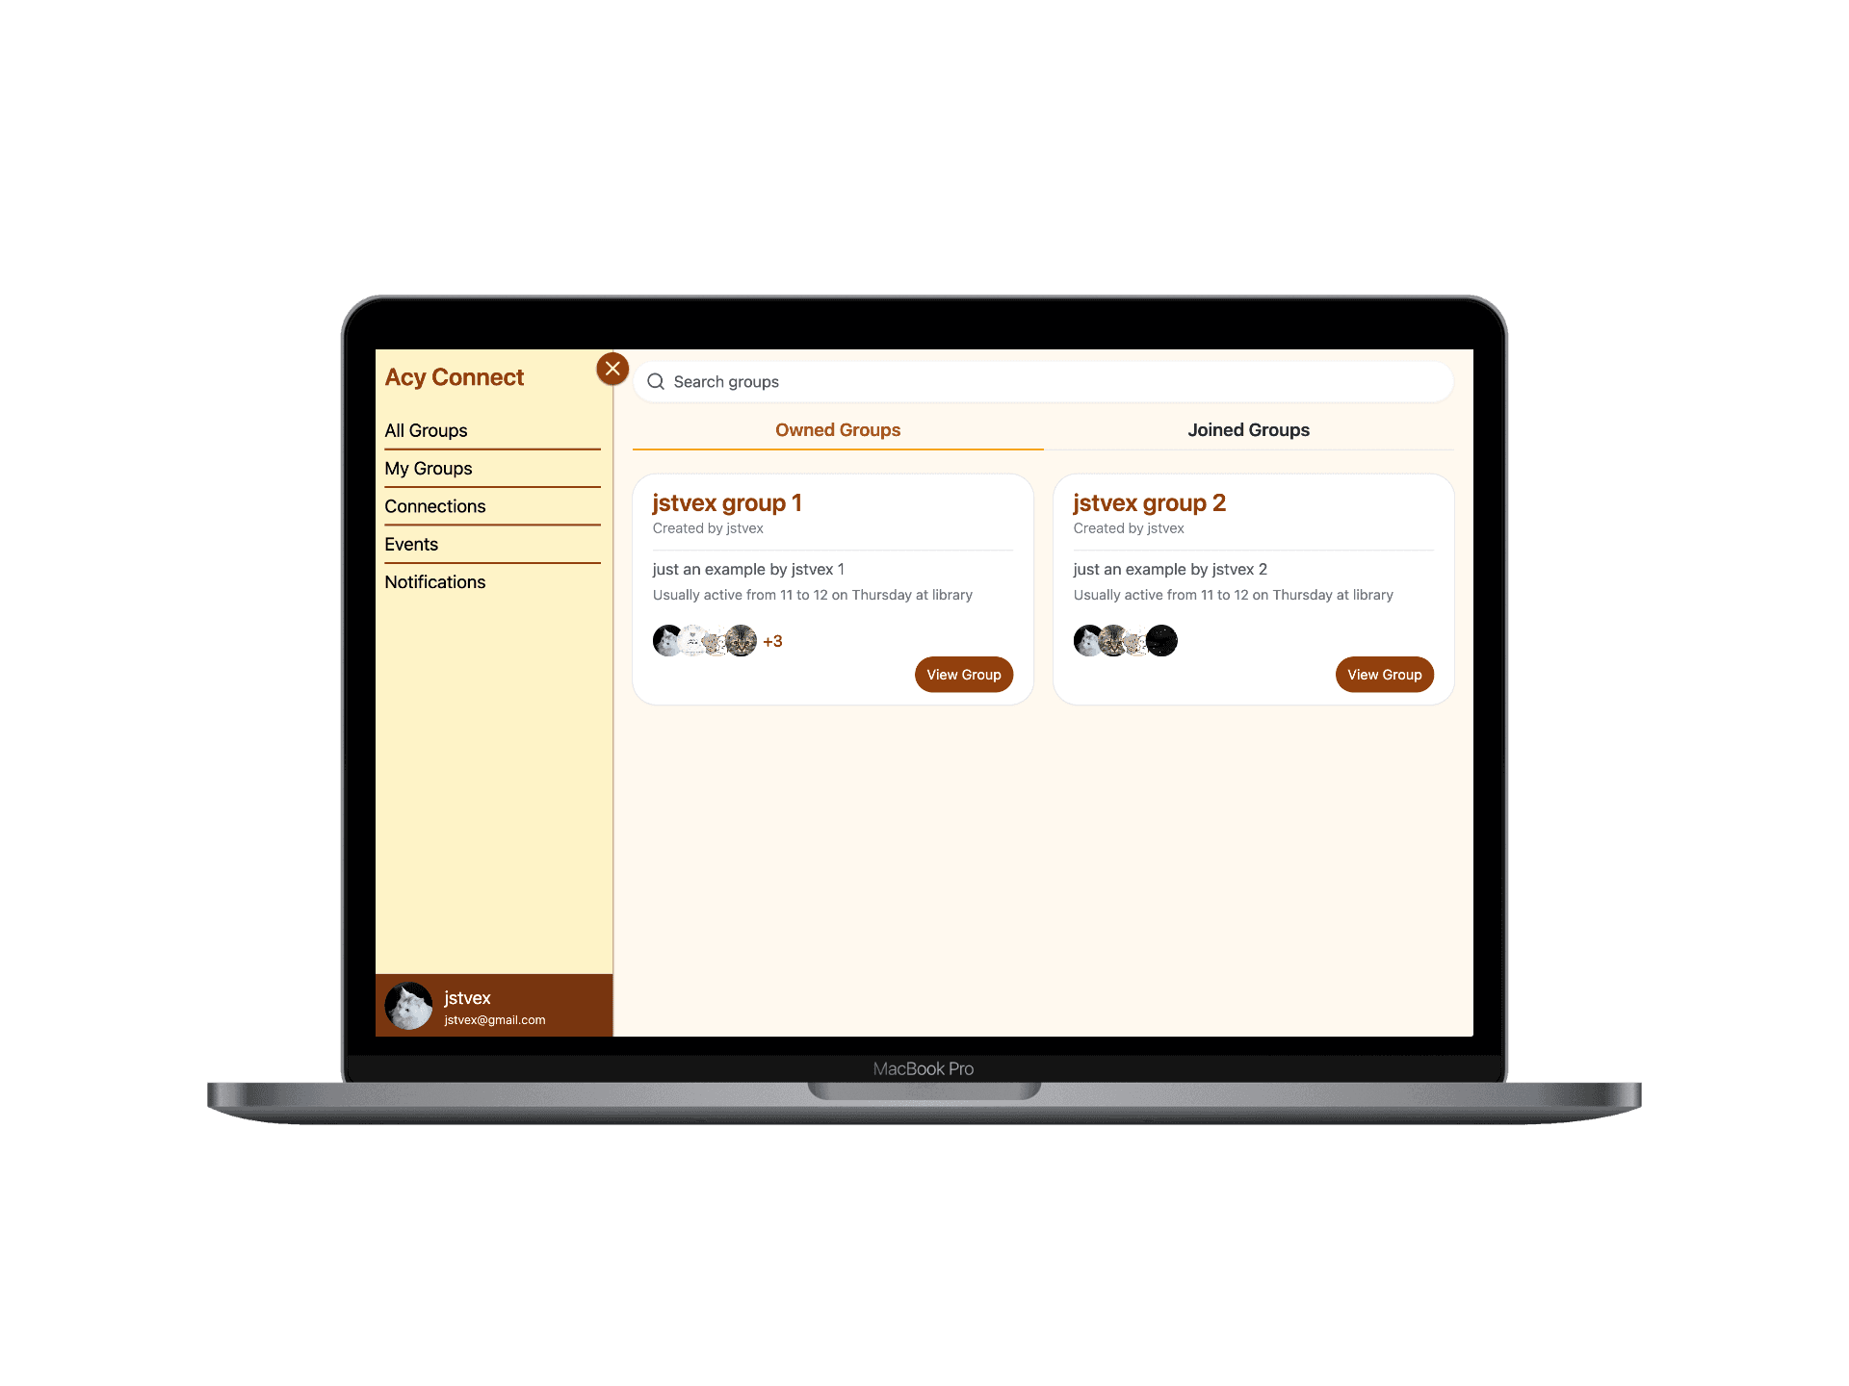Screen dimensions: 1849x1386
Task: Select the Joined Groups tab
Action: click(1248, 428)
